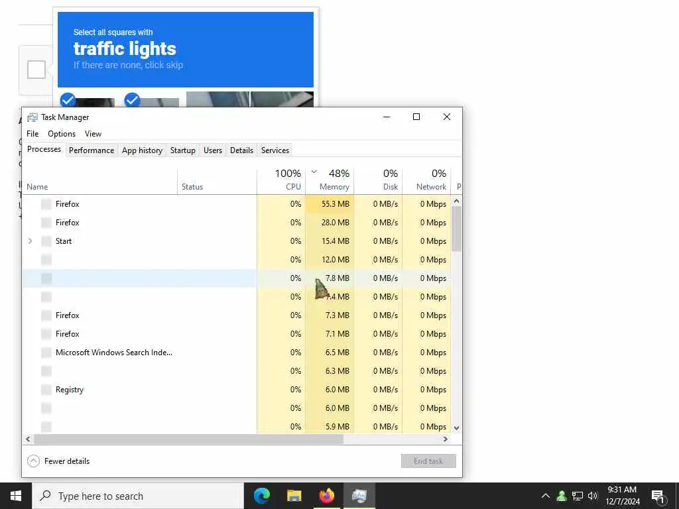Open the View menu
The height and width of the screenshot is (509, 679).
tap(93, 134)
